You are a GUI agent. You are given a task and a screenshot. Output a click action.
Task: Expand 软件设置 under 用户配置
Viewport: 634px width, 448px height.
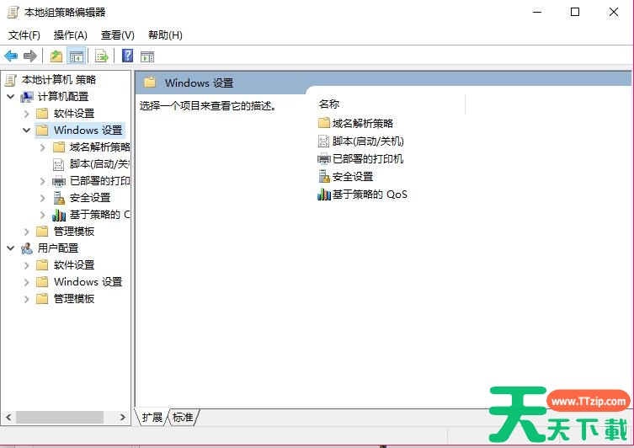[x=26, y=265]
